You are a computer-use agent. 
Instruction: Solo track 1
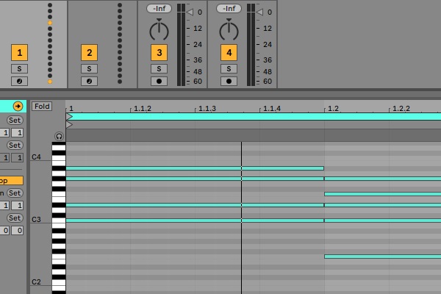(x=19, y=68)
